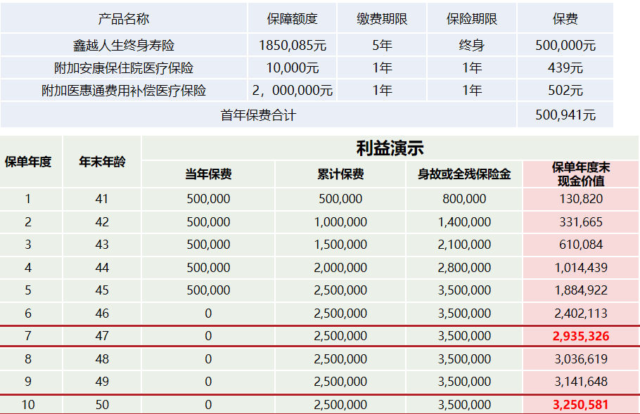Select the 身故或全残保险金 column header
This screenshot has height=414, width=640.
(464, 174)
